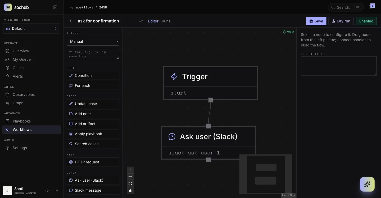Select the Trigger output handle
Viewport: 381px width, 198px height.
pos(211,100)
